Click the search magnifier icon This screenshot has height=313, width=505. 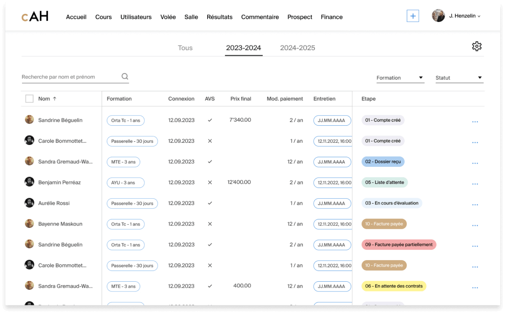pos(125,77)
